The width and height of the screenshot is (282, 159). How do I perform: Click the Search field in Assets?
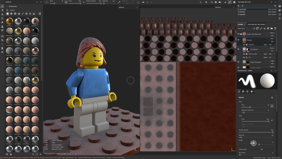tap(24, 10)
